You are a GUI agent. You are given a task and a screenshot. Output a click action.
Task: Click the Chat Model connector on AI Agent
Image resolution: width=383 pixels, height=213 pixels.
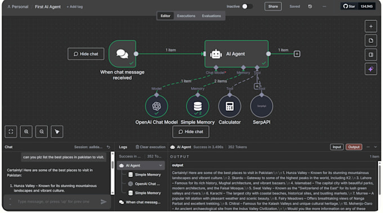click(x=216, y=67)
